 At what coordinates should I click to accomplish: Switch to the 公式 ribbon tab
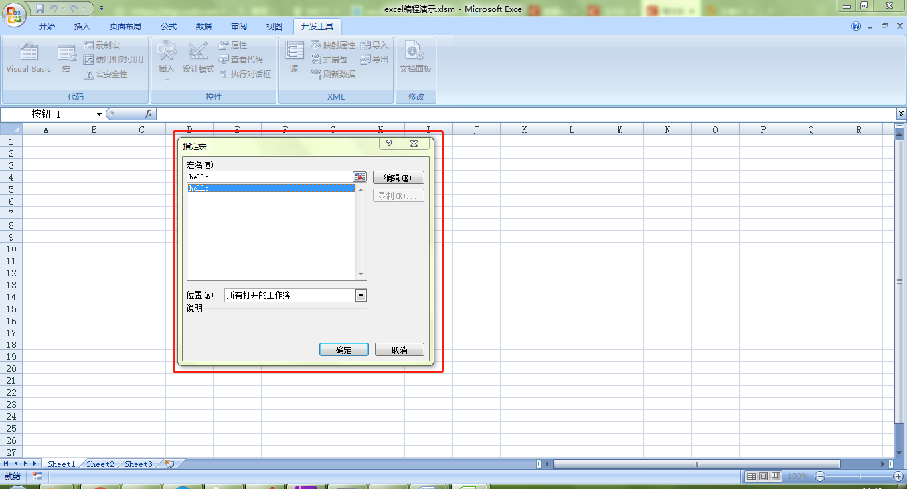point(169,26)
